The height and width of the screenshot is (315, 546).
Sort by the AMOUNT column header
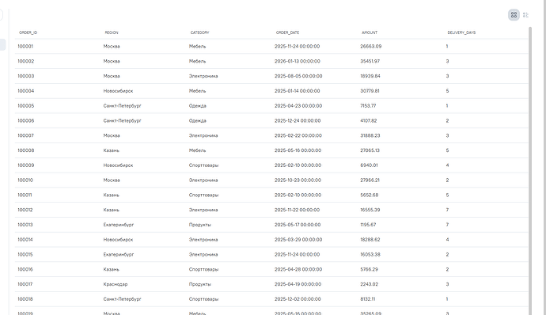tap(370, 32)
